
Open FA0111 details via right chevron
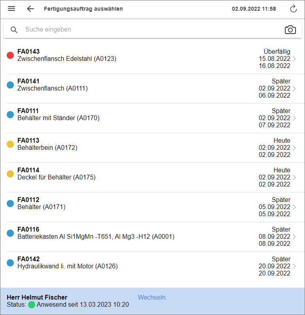click(294, 118)
